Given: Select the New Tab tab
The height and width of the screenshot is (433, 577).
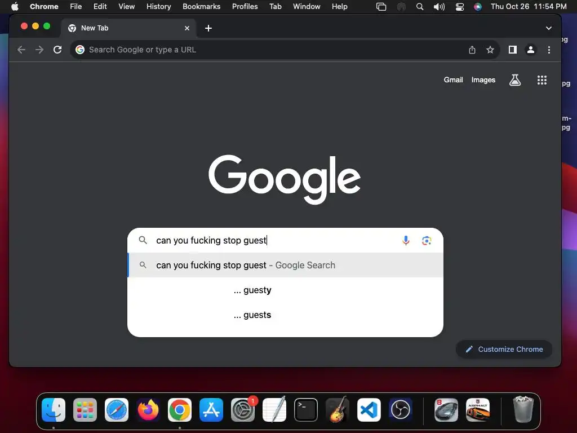Looking at the screenshot, I should click(x=129, y=28).
